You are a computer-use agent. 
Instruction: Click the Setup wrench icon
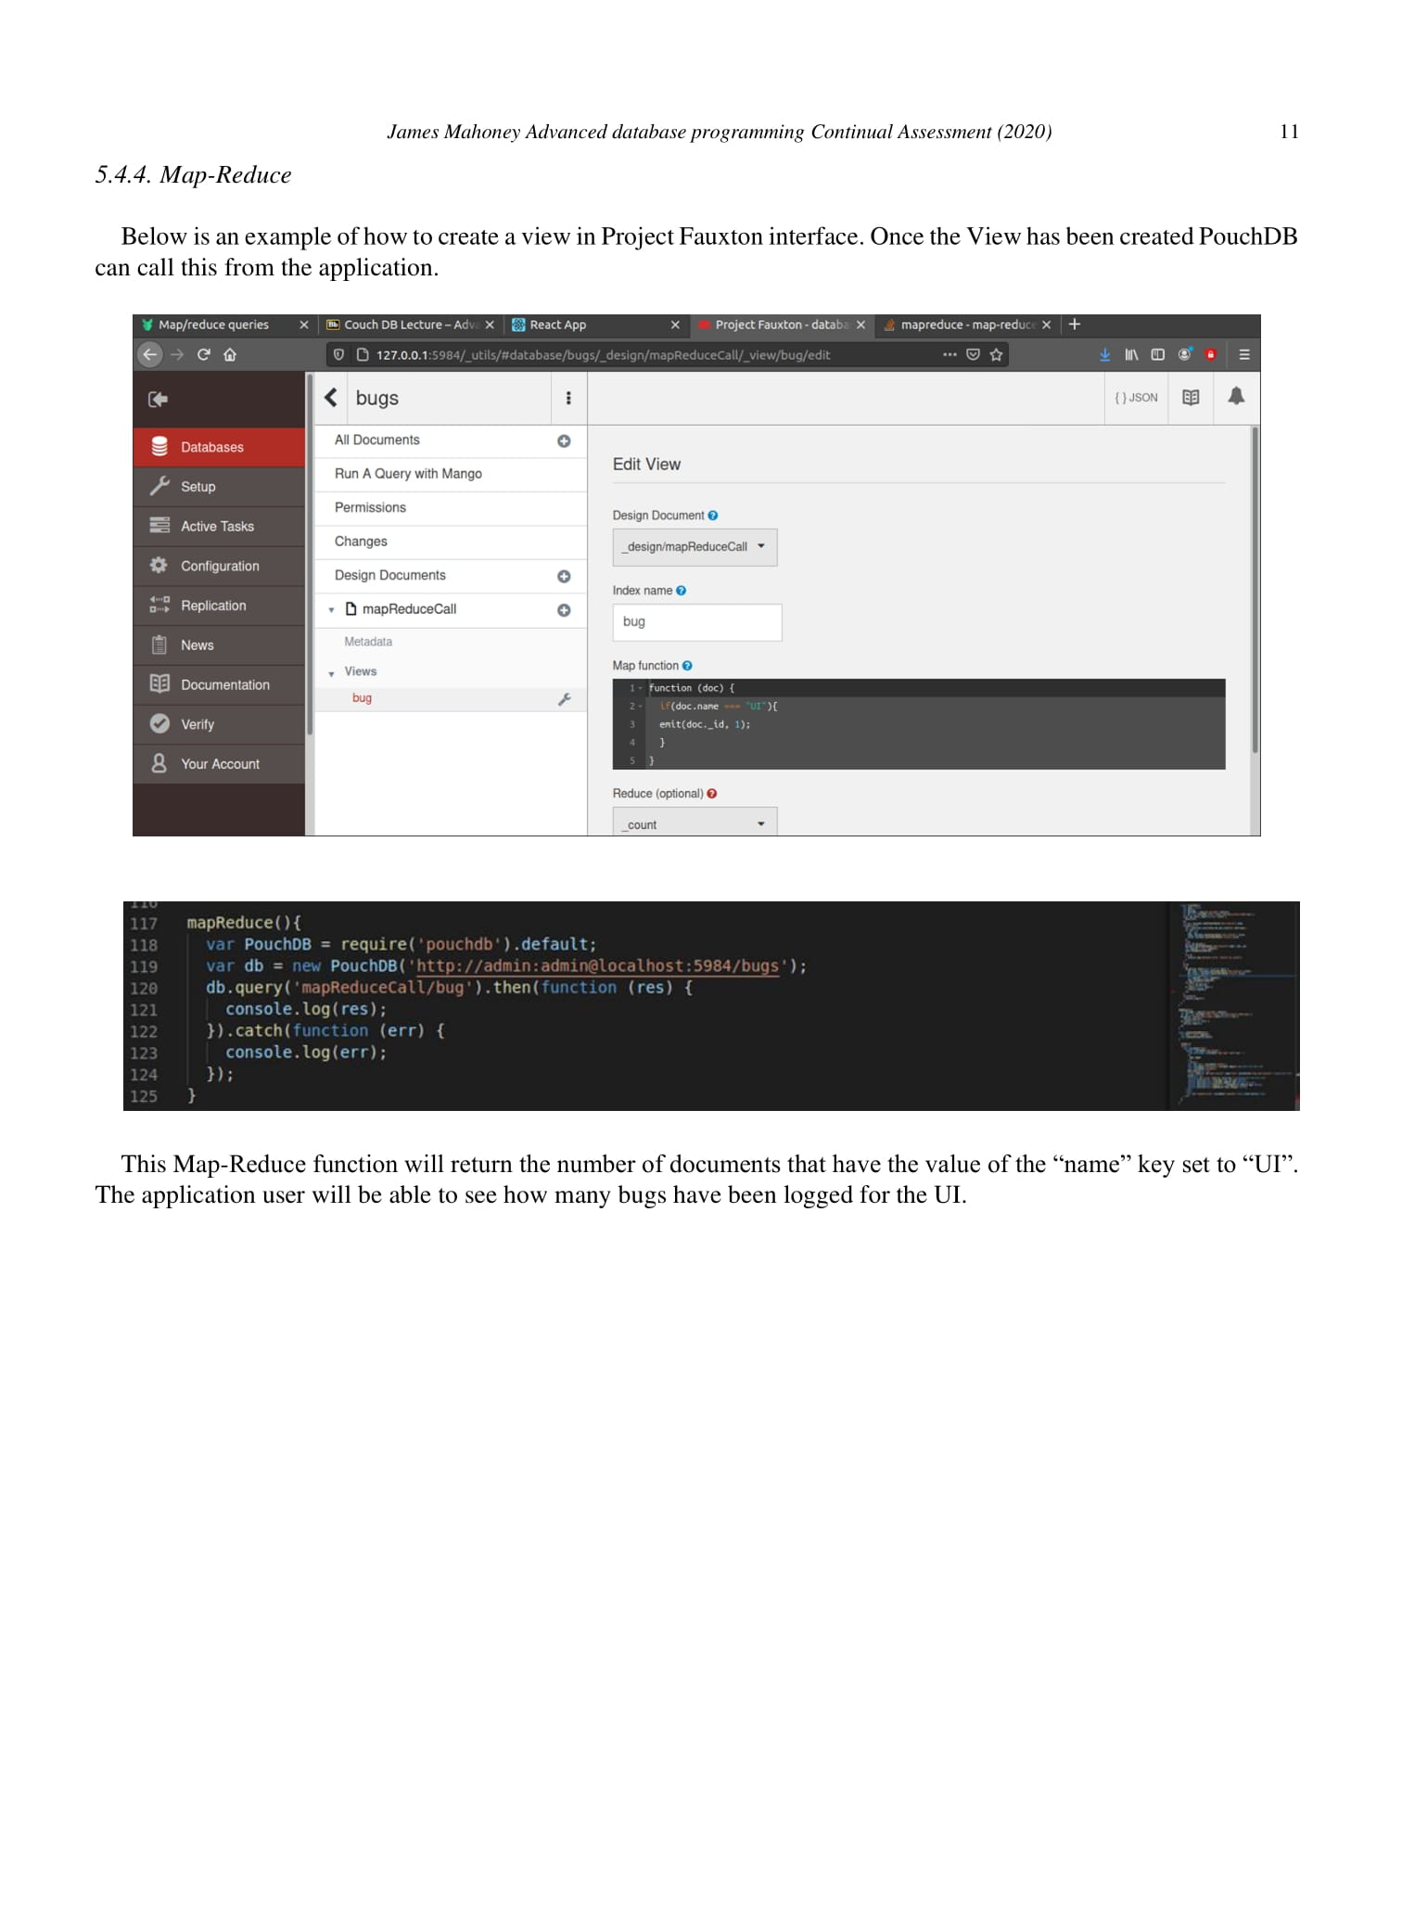[x=159, y=486]
